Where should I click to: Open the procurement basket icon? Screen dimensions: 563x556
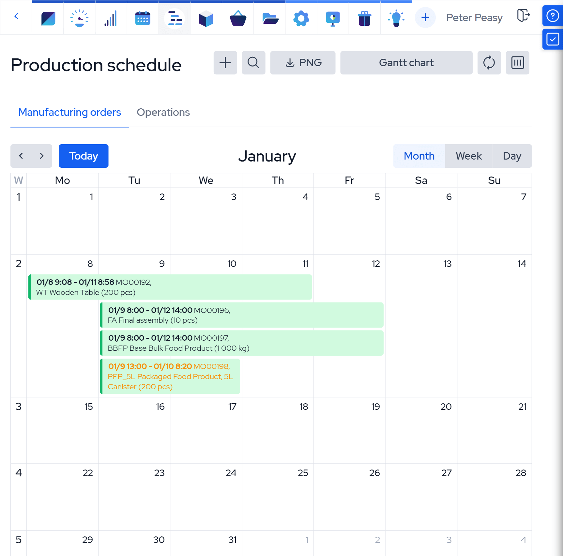pyautogui.click(x=238, y=18)
